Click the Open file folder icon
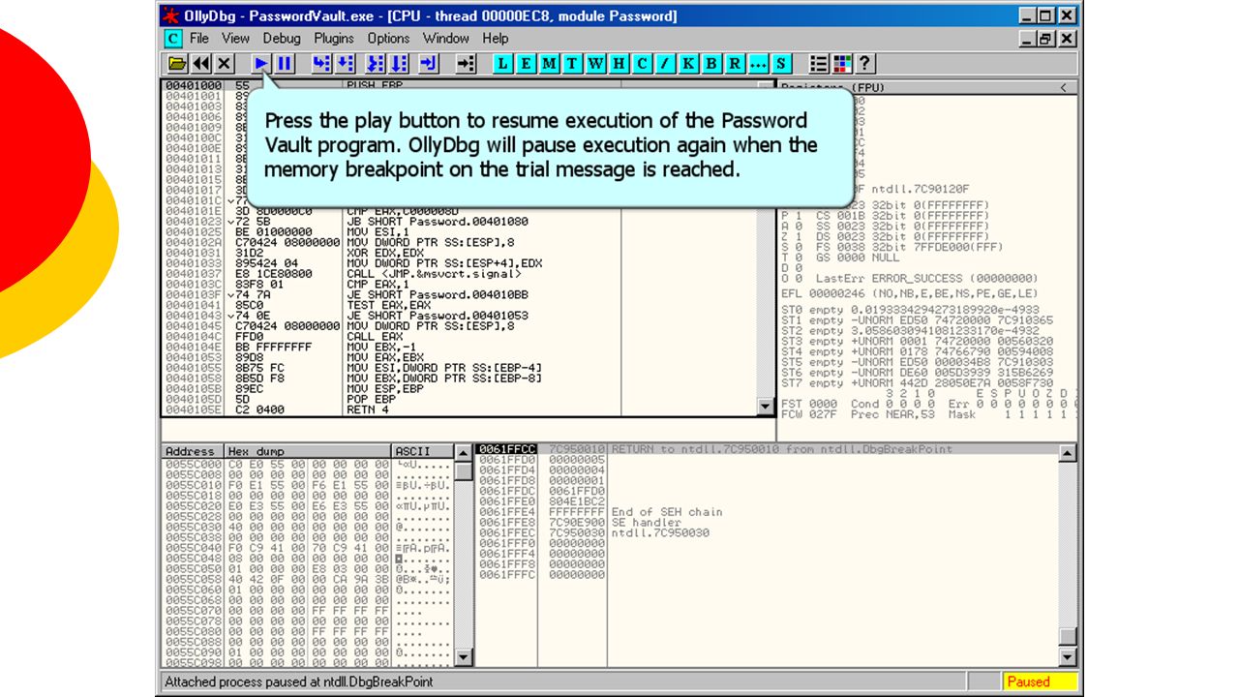 (x=177, y=64)
